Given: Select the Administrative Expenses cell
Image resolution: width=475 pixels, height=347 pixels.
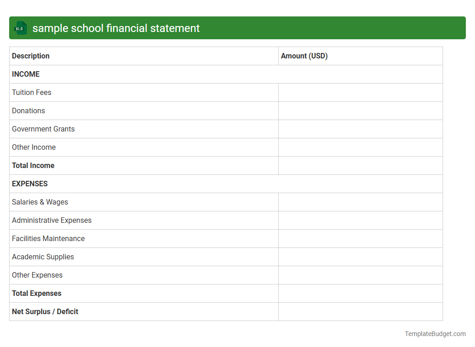Looking at the screenshot, I should [x=52, y=220].
